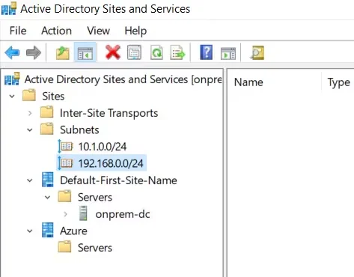
Task: Open the View menu
Action: (x=98, y=31)
